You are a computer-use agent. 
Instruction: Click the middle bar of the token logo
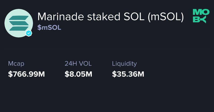pyautogui.click(x=18, y=23)
